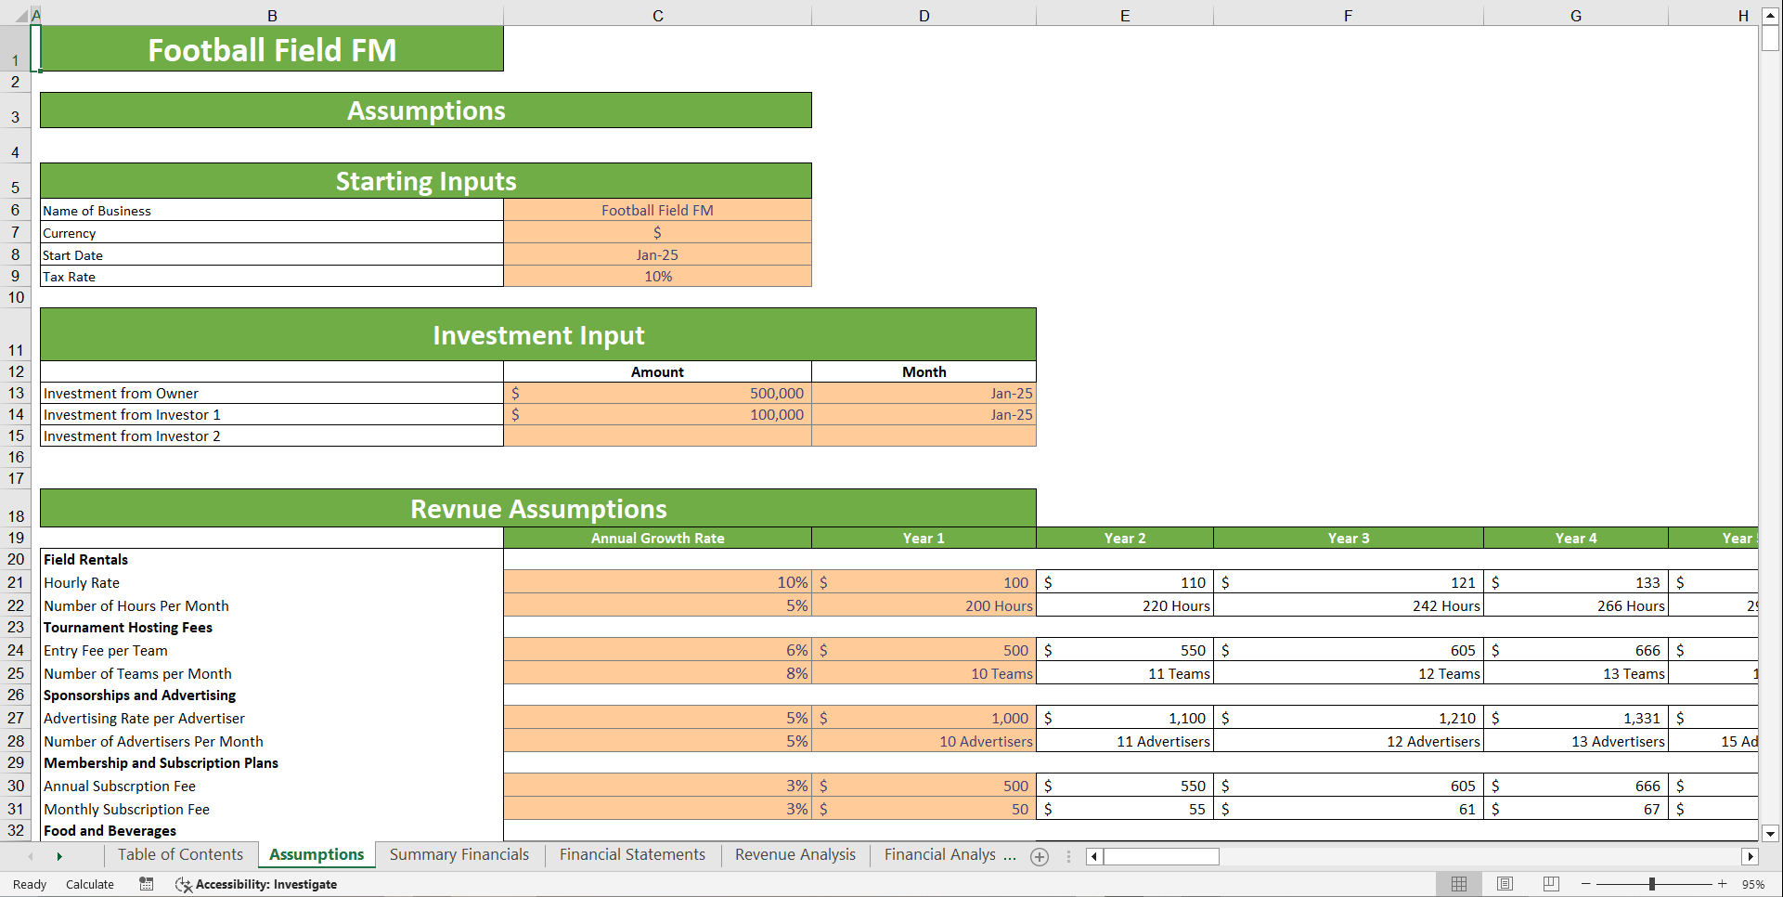Click the horizontal scrollbar right arrow
Viewport: 1783px width, 897px height.
(1751, 856)
